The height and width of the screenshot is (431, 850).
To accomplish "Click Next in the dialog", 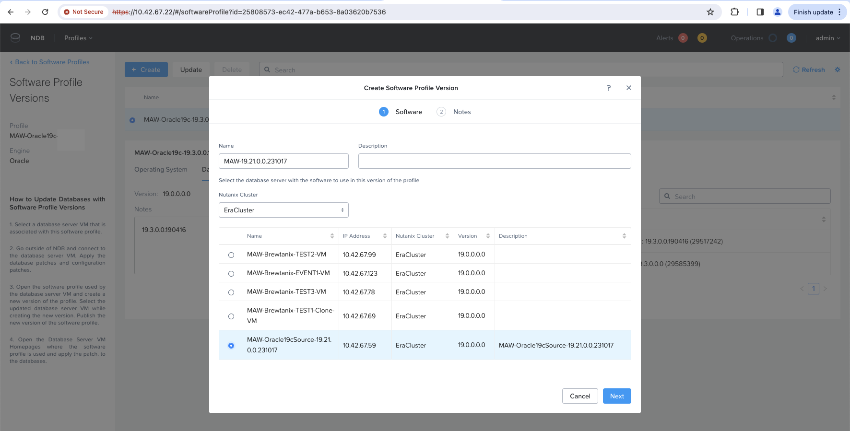I will [x=617, y=396].
